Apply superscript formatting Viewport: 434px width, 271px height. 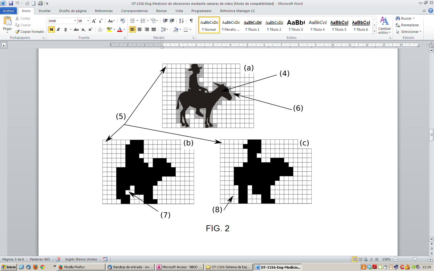(x=90, y=30)
